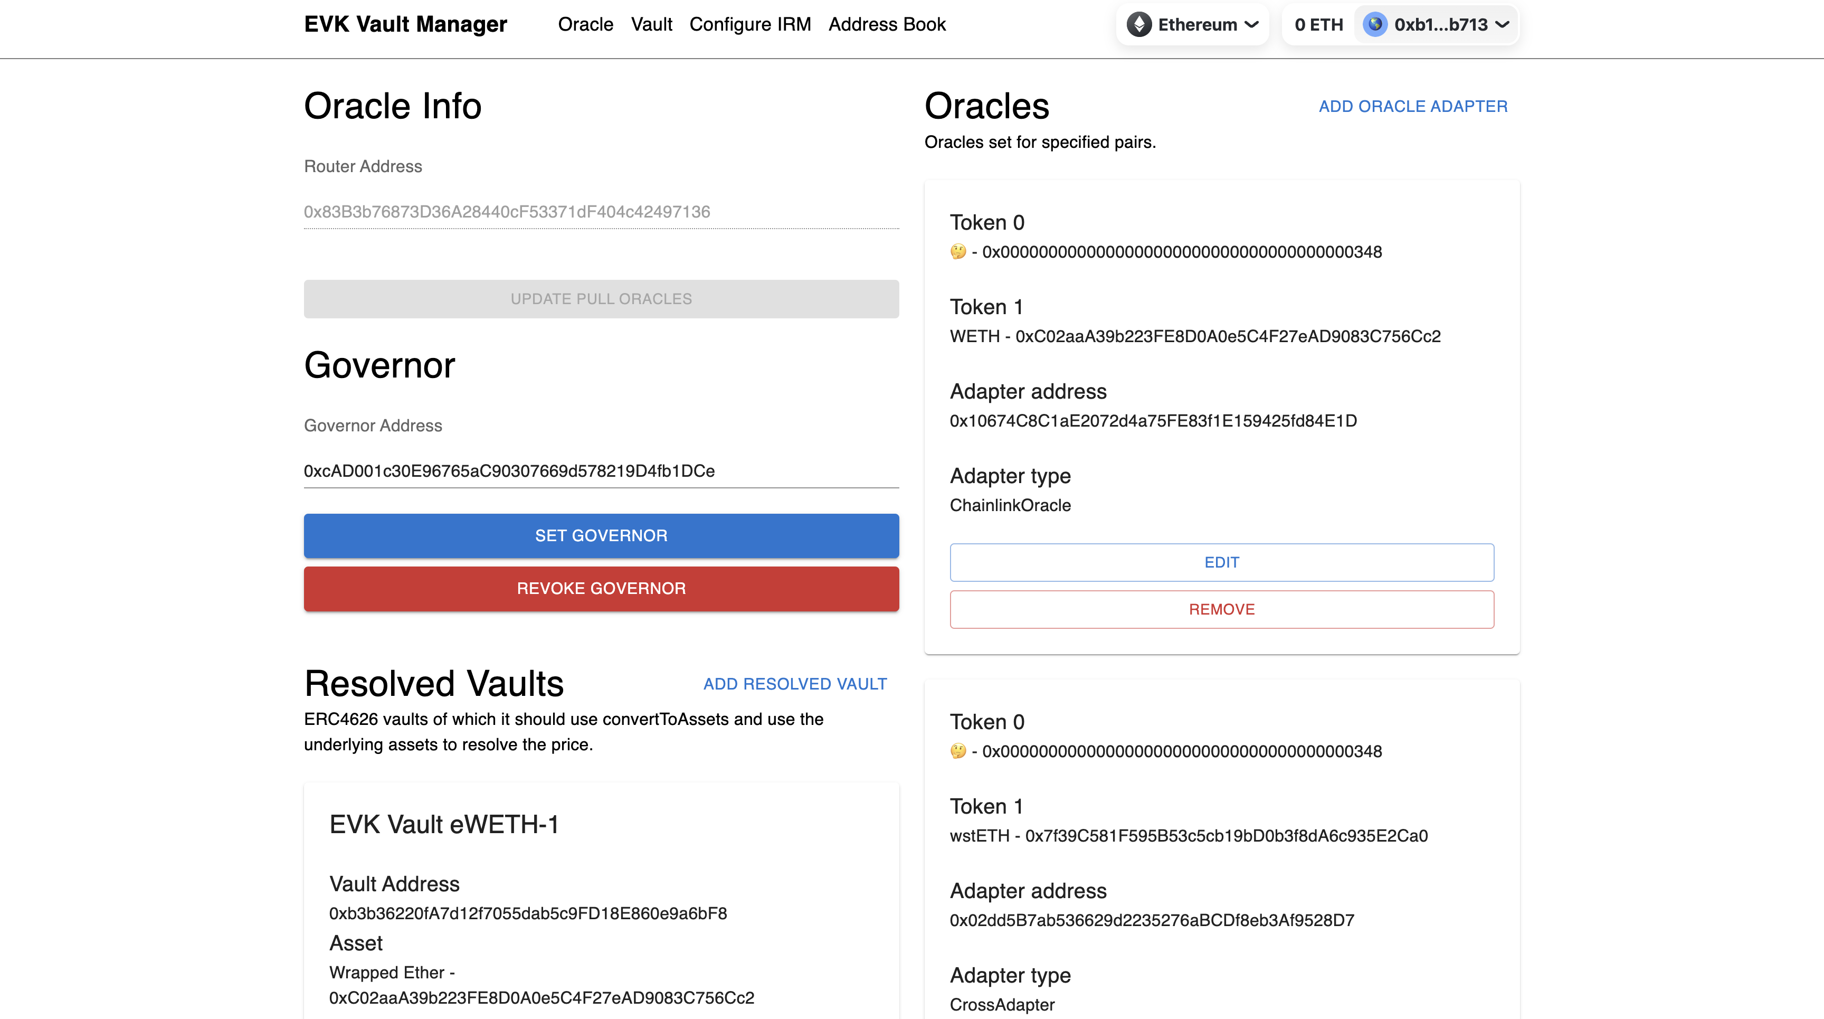Click the wallet avatar icon beside 0xb1...b713
The image size is (1824, 1019).
(x=1375, y=25)
